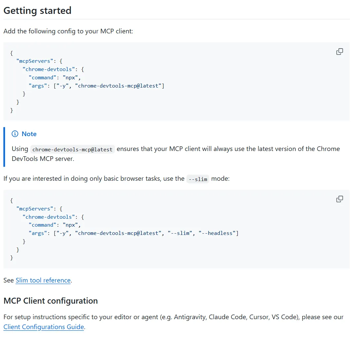
Task: Click the Getting started heading
Action: tap(37, 11)
